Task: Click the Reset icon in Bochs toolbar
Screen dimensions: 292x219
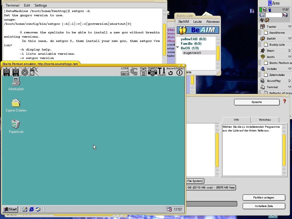Action: [171, 72]
